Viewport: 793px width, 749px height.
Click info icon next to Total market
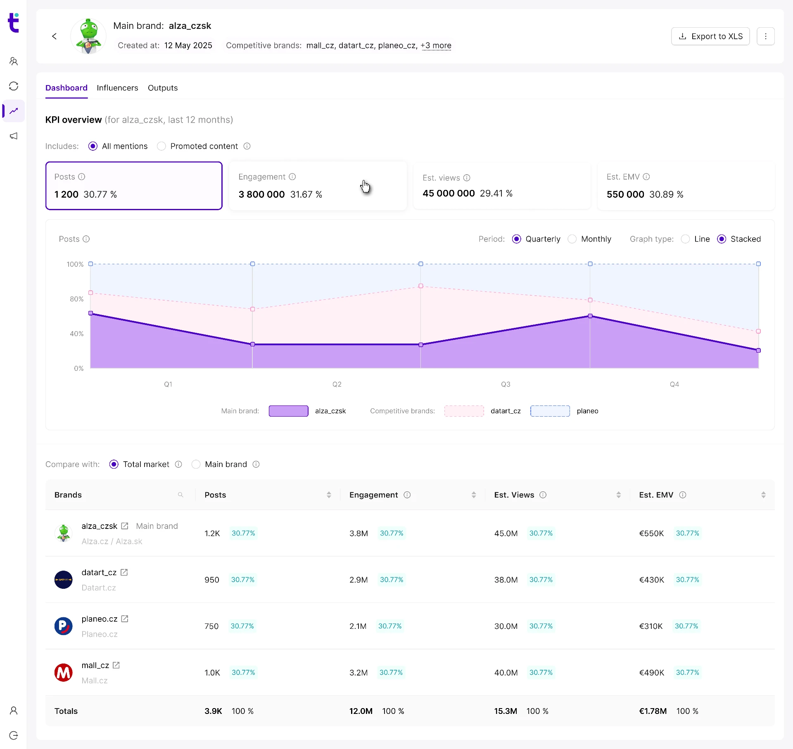pos(178,464)
